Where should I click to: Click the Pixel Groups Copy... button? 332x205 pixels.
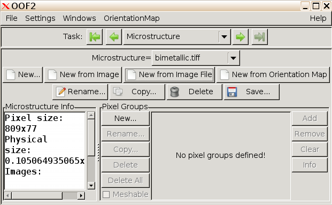[x=126, y=149]
